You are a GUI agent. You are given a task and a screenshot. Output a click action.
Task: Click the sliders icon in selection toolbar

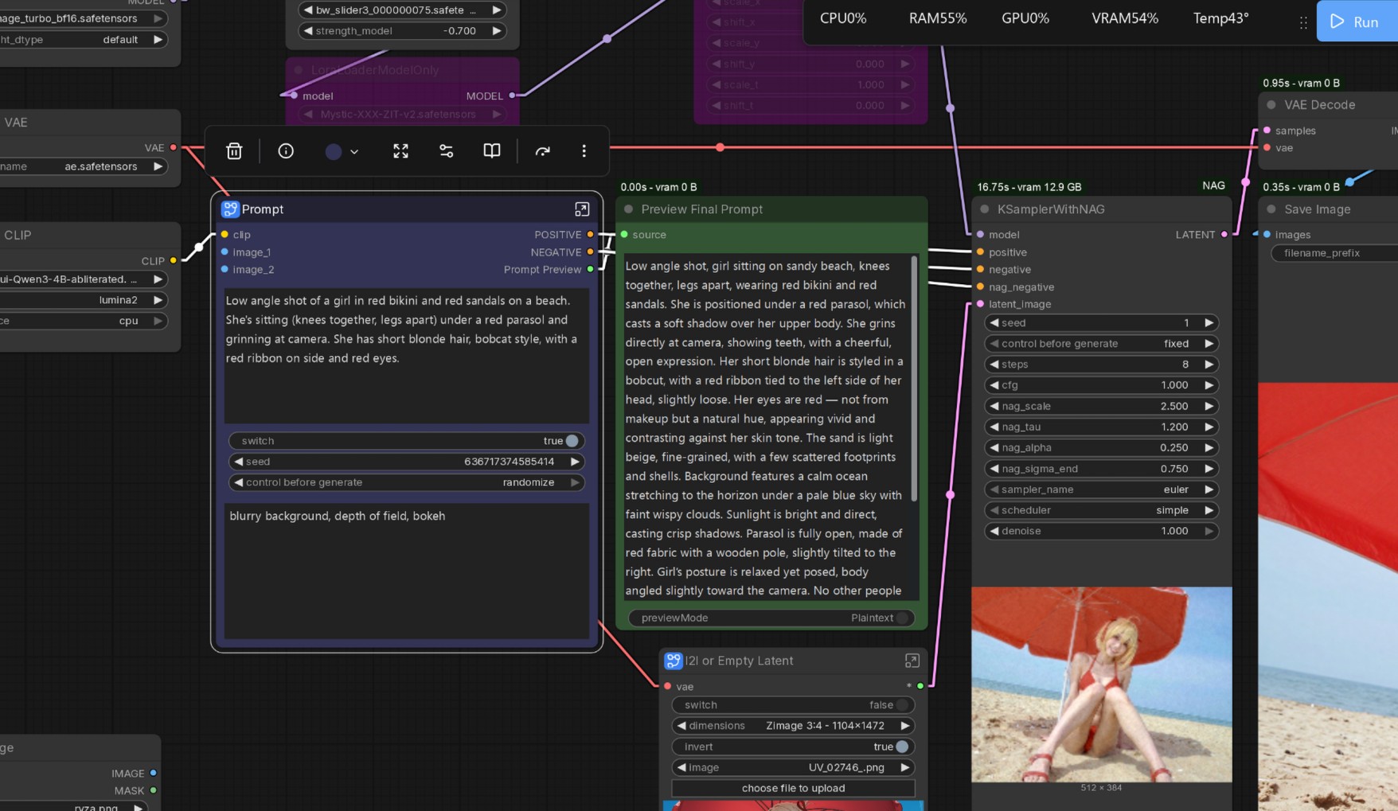click(446, 151)
